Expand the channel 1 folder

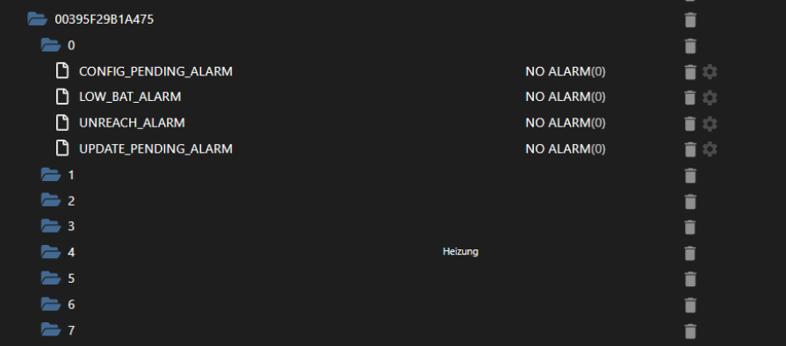51,175
